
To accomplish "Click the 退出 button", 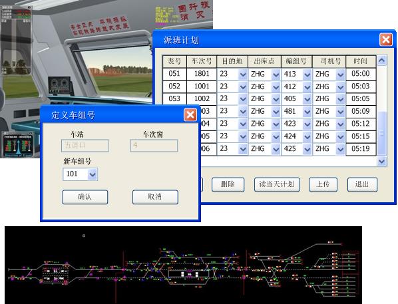I will [x=362, y=184].
